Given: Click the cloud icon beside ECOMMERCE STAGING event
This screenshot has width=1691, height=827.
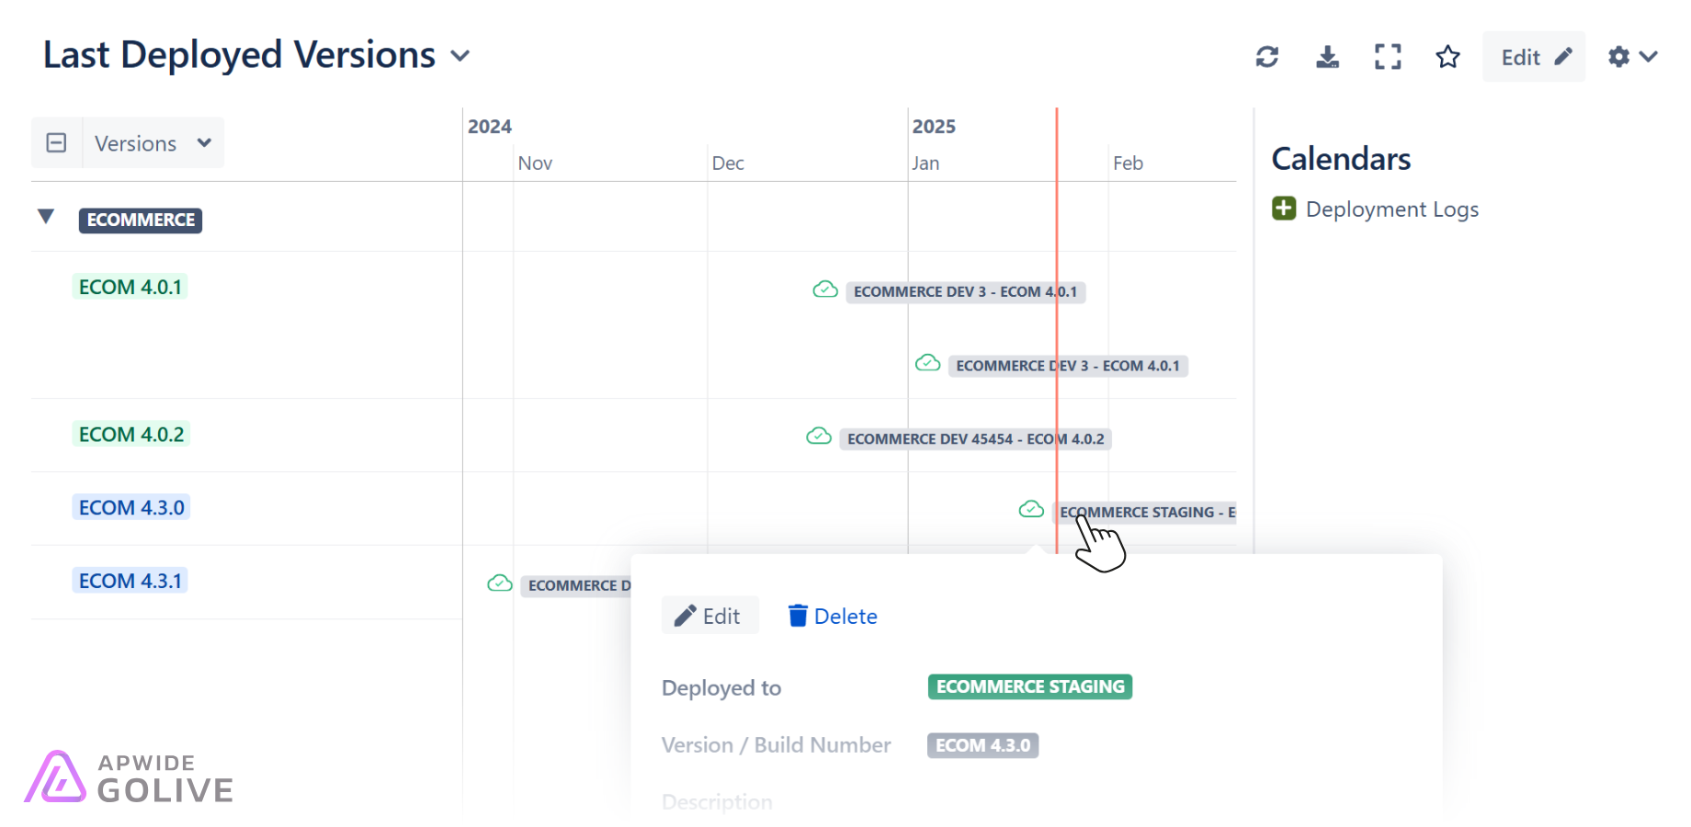Looking at the screenshot, I should point(1031,509).
